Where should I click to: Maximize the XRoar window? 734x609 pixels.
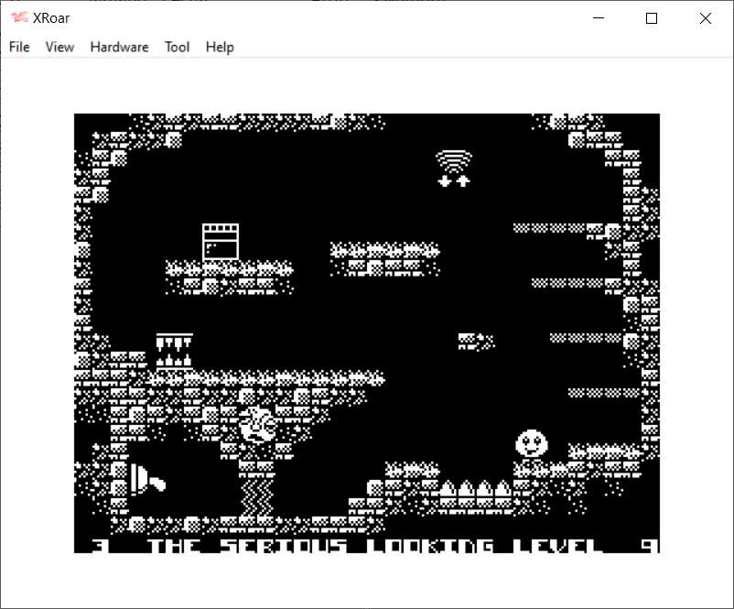[652, 18]
